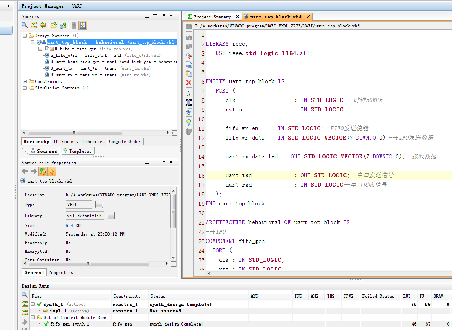Expand the Simulation Sources folder
The width and height of the screenshot is (452, 330).
click(x=25, y=88)
